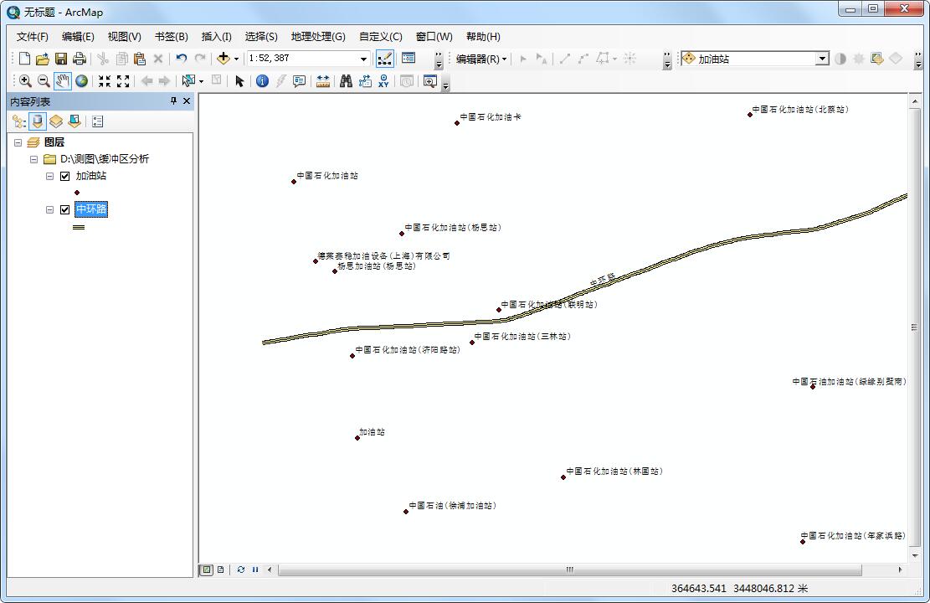930x603 pixels.
Task: Open the table of contents window icon
Action: coord(408,58)
